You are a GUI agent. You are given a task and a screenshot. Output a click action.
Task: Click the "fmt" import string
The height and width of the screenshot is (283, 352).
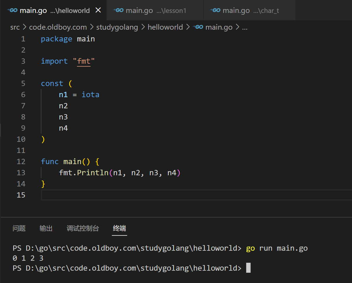click(x=84, y=61)
